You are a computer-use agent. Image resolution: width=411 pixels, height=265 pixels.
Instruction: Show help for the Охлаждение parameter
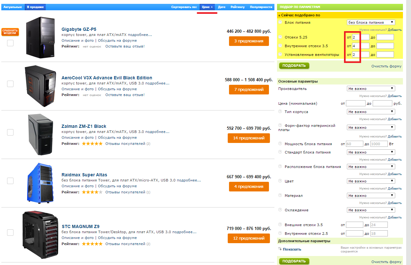280,210
